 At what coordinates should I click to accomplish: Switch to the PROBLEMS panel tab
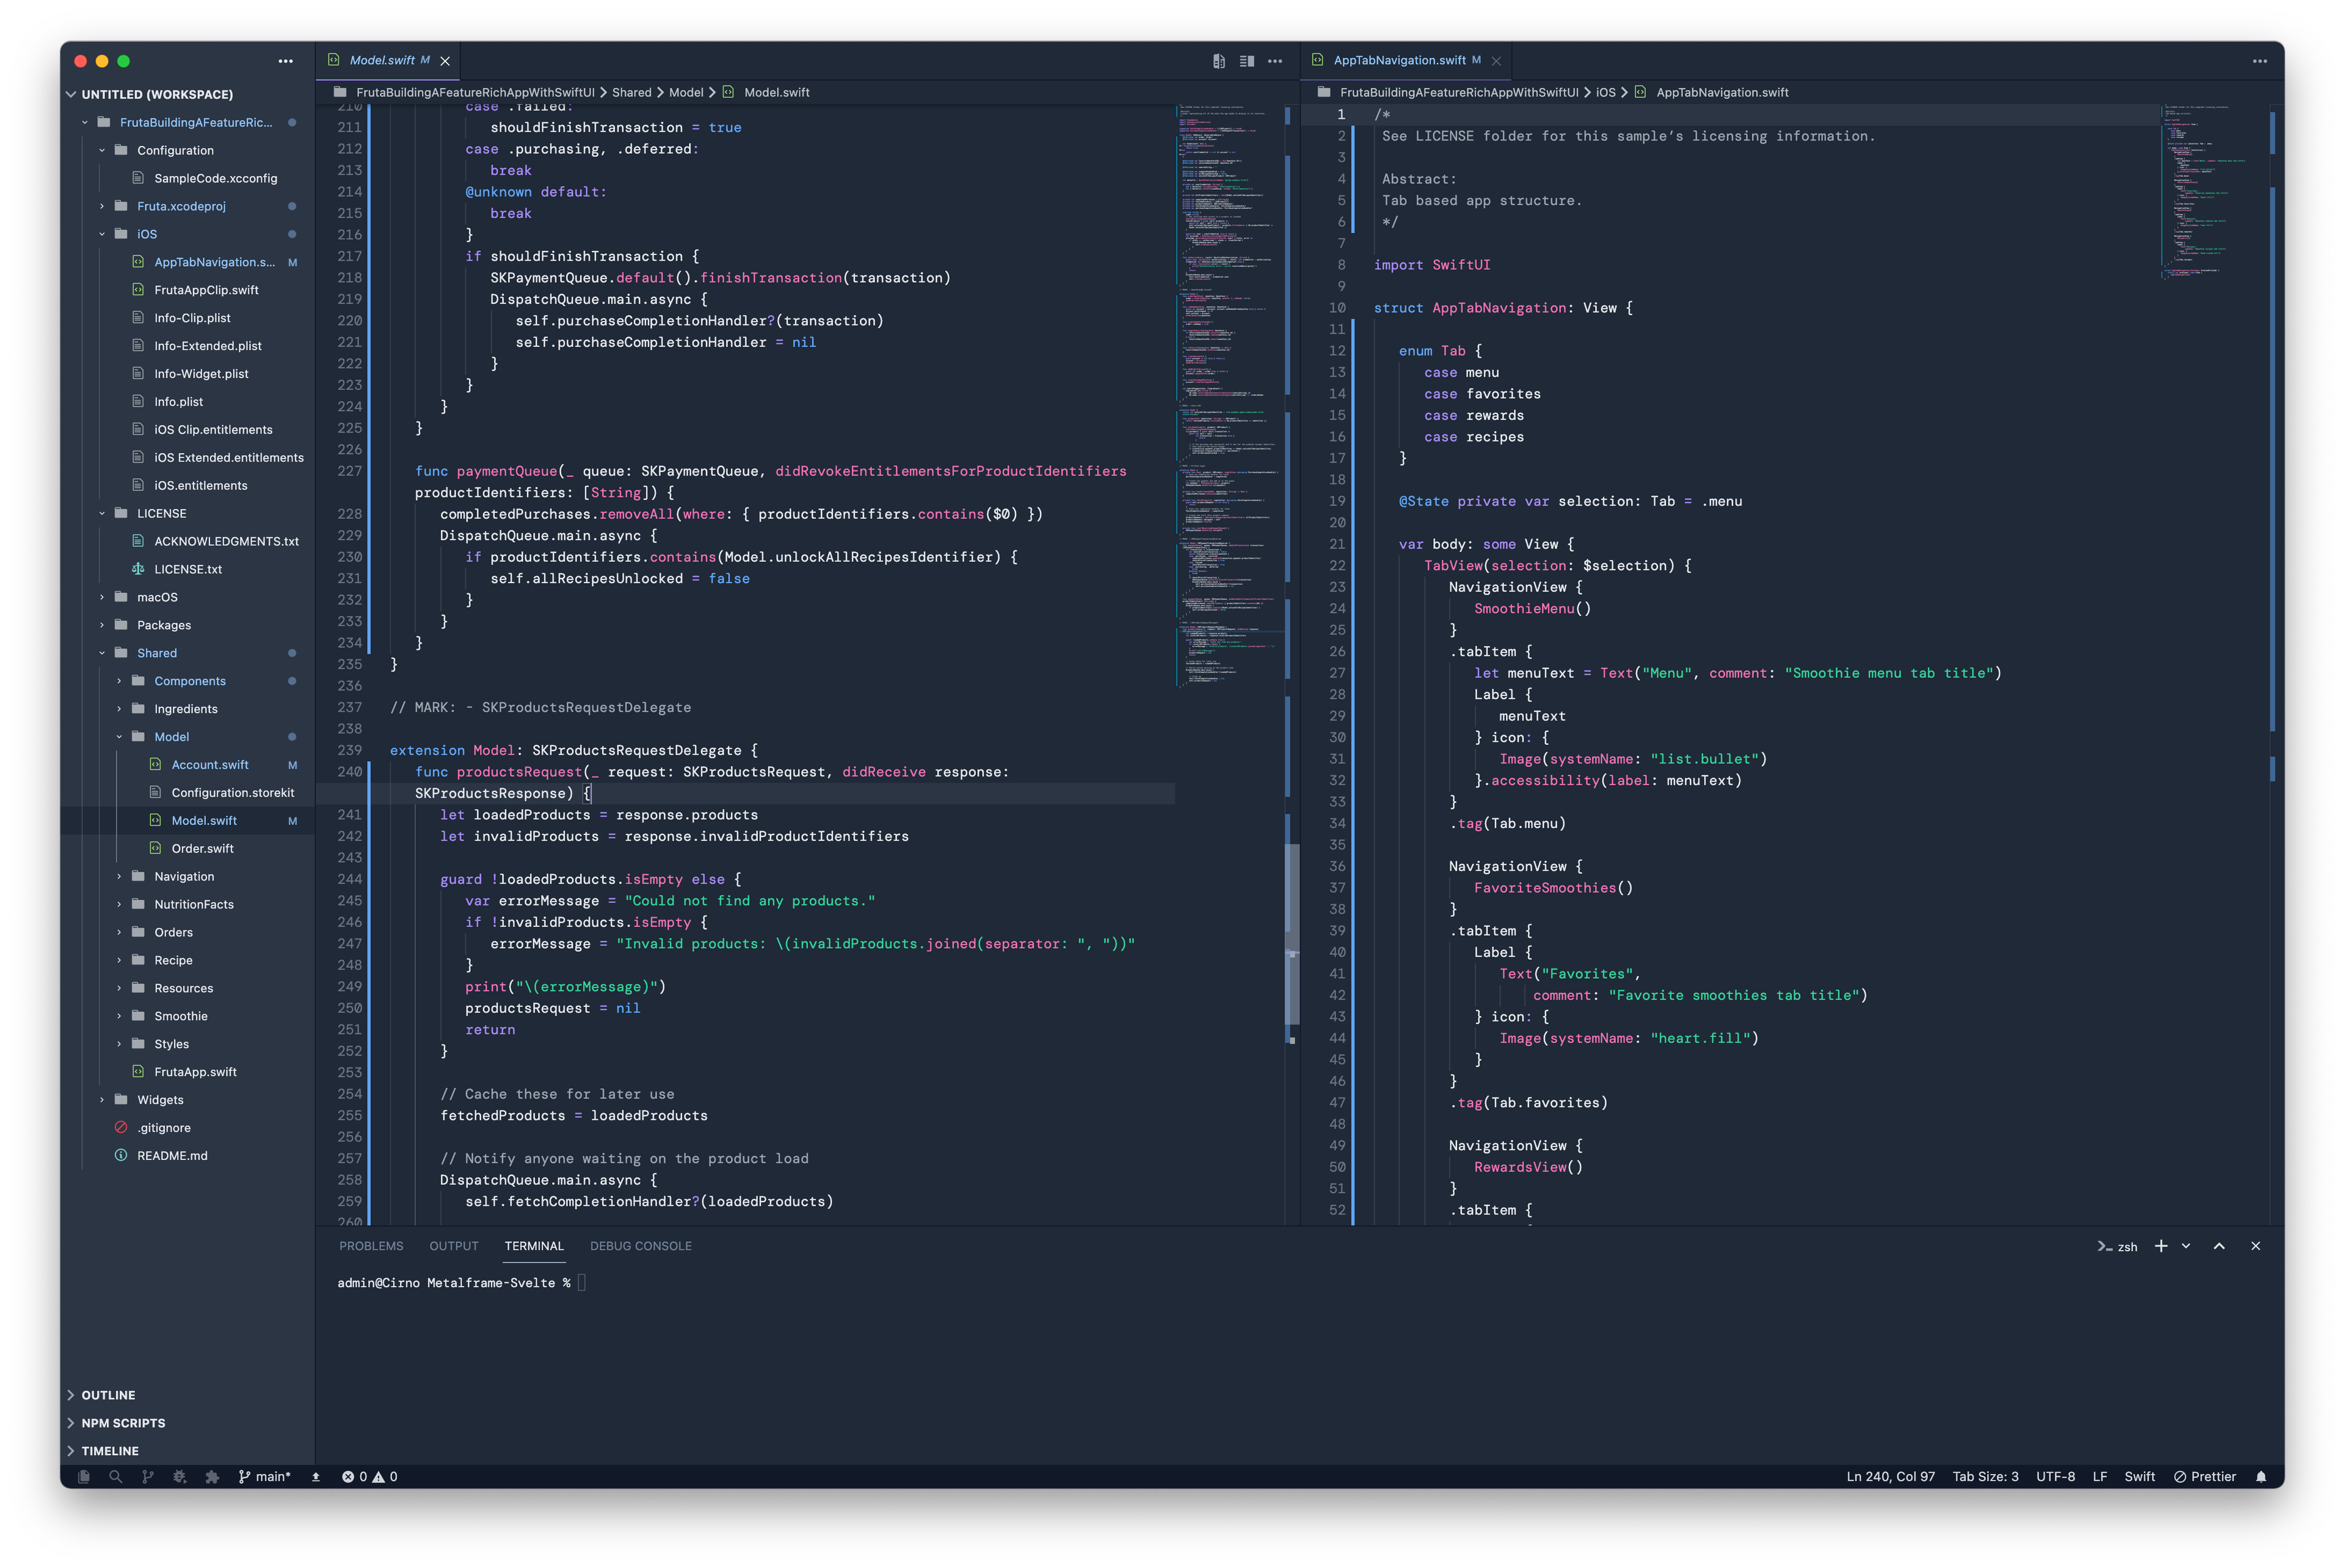pos(371,1246)
